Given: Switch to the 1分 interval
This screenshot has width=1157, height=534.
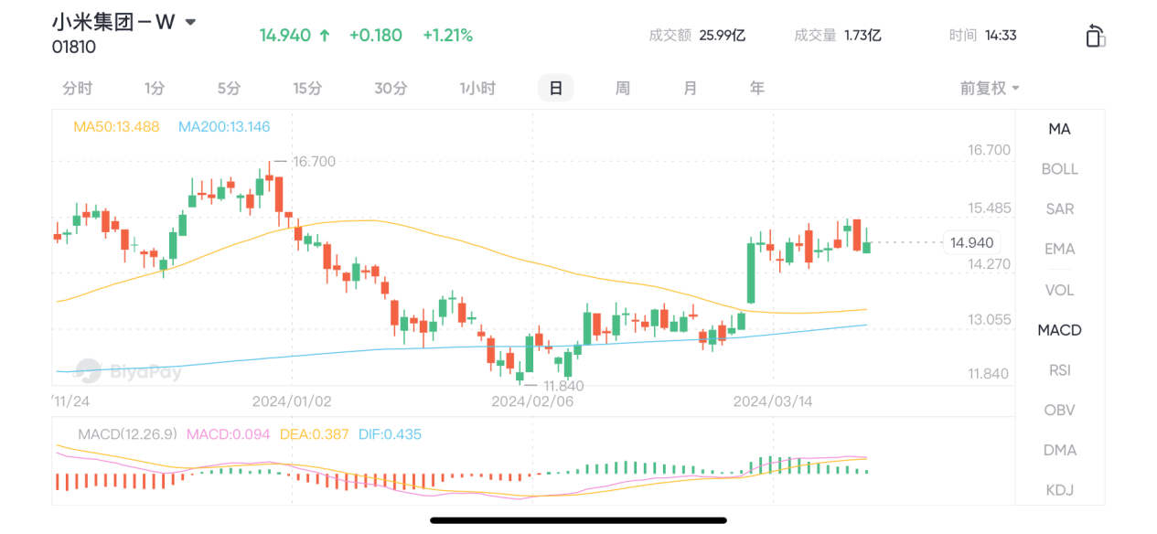Looking at the screenshot, I should [155, 89].
